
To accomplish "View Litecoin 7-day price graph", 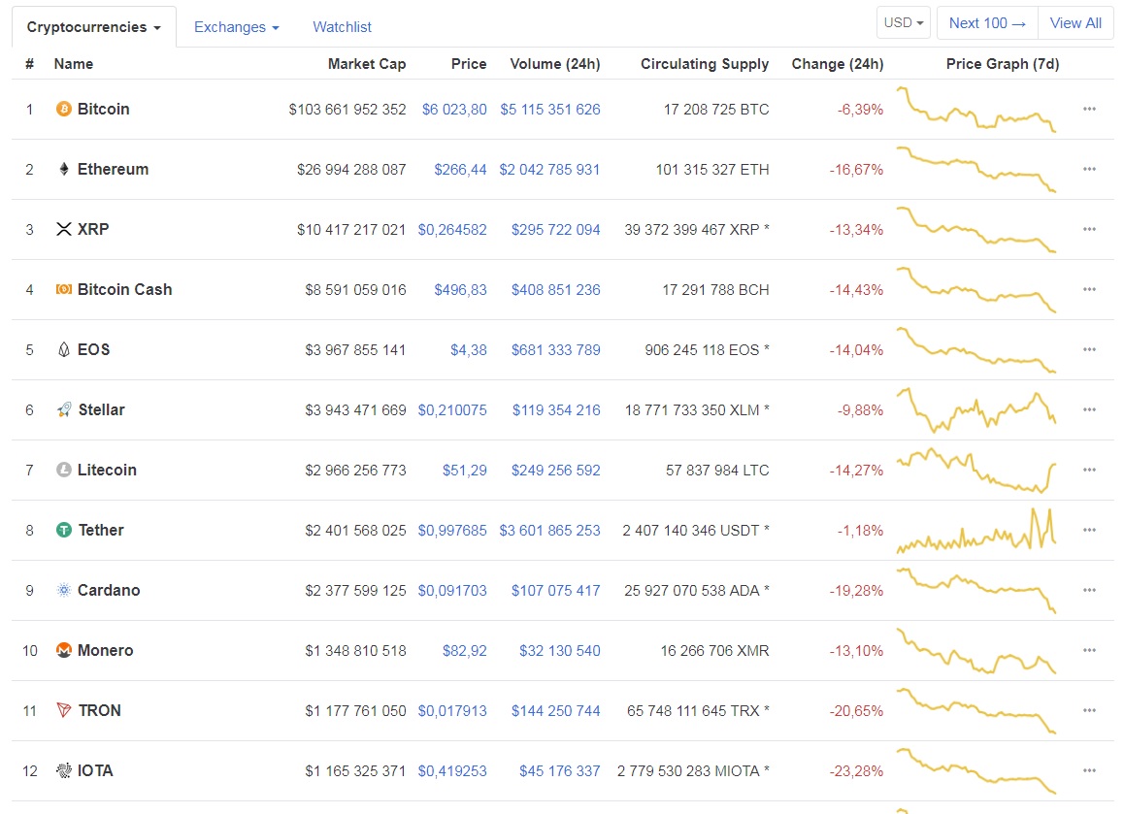I will [976, 470].
